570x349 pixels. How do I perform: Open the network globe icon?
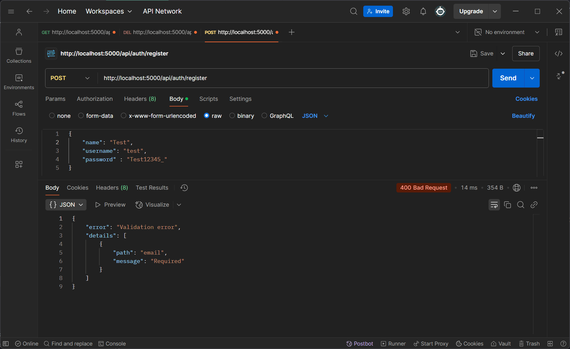click(517, 188)
